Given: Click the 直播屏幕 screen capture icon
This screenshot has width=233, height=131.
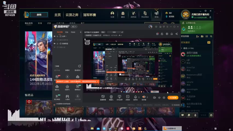Looking at the screenshot, I should (x=103, y=98).
